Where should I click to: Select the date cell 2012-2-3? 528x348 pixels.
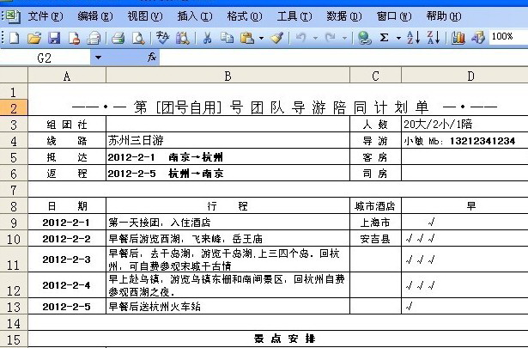(x=67, y=259)
